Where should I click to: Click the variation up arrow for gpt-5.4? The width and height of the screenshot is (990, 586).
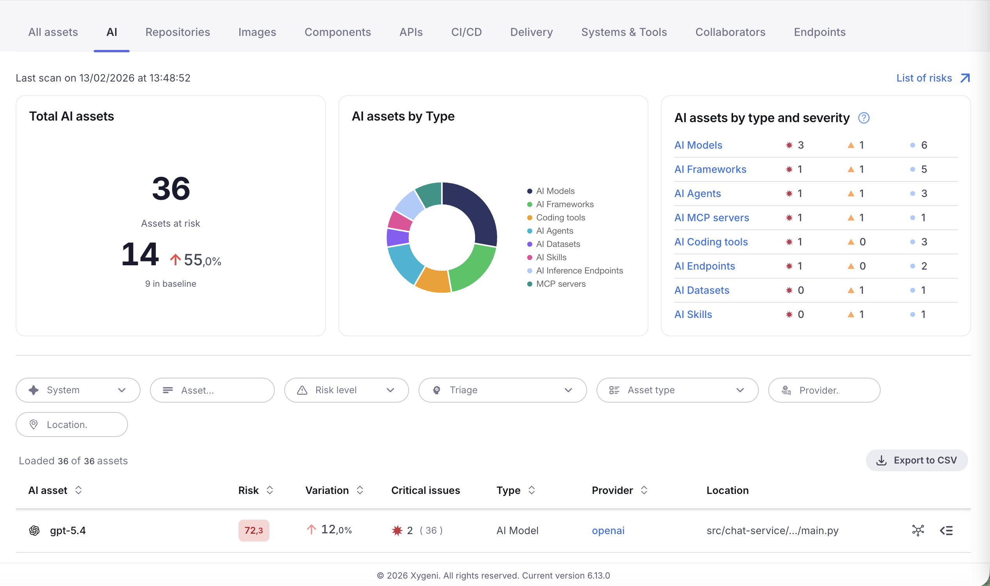pyautogui.click(x=311, y=529)
